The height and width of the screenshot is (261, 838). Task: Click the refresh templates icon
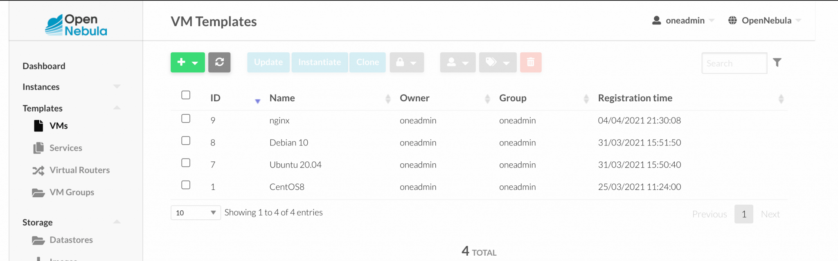(220, 62)
